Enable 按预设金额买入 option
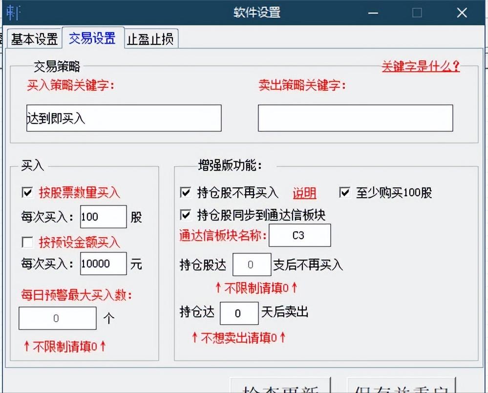The width and height of the screenshot is (488, 393). [28, 243]
